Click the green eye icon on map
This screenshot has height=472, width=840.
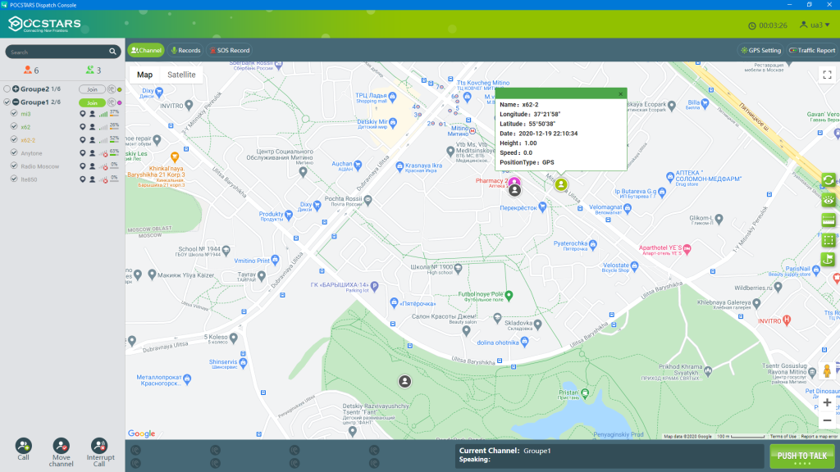[x=829, y=200]
